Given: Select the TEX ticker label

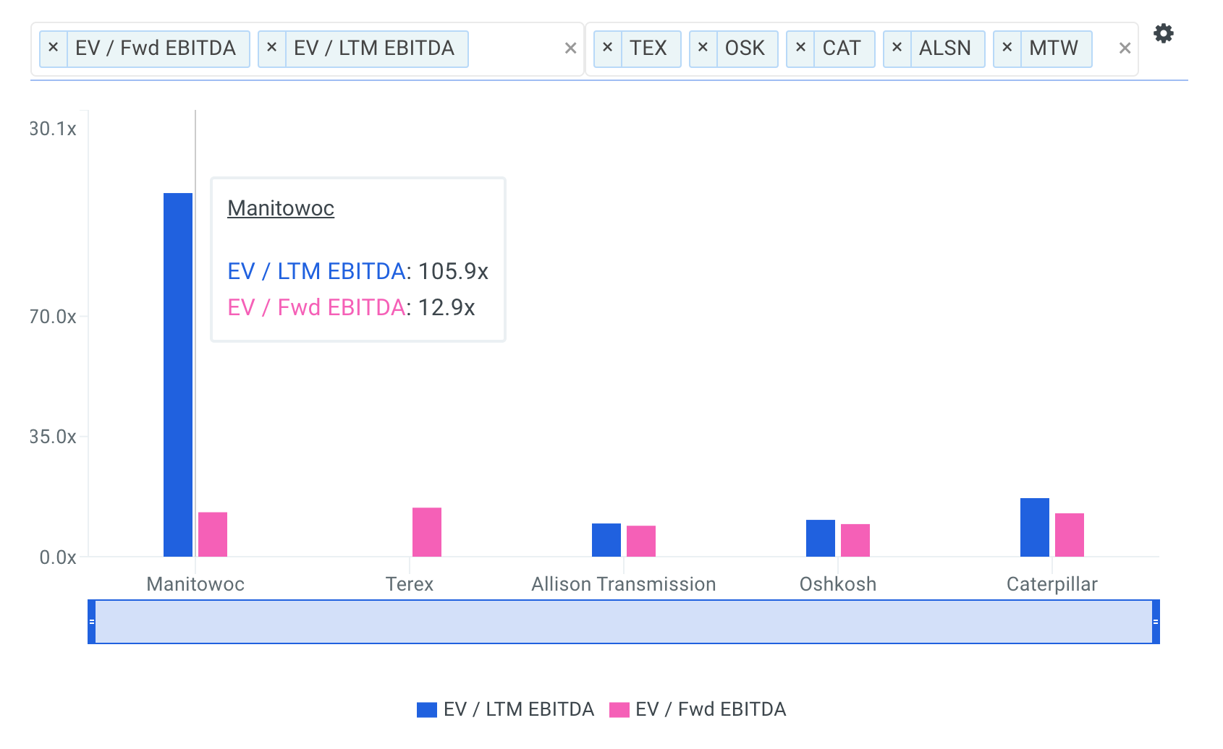Looking at the screenshot, I should (648, 48).
